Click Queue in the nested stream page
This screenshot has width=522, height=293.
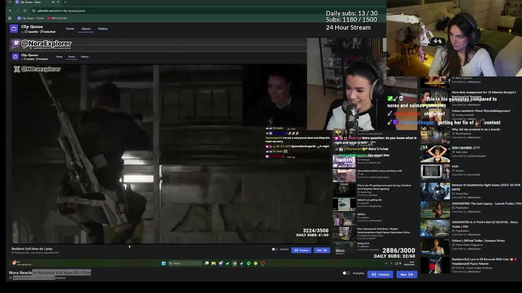pyautogui.click(x=71, y=57)
